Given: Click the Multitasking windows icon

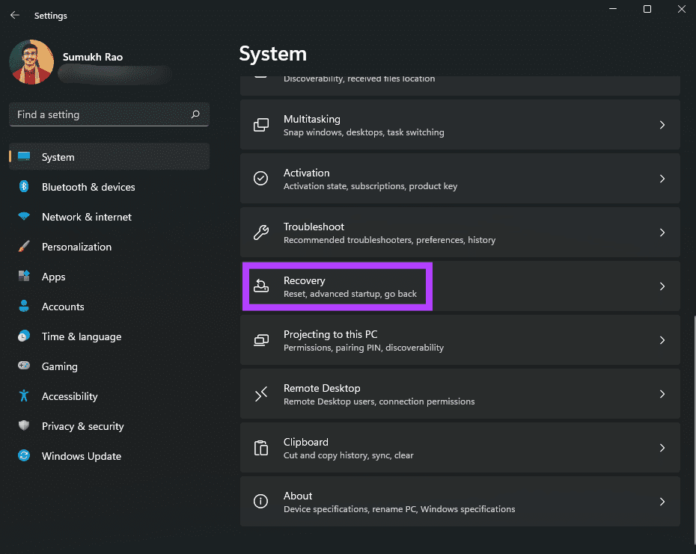Looking at the screenshot, I should 261,125.
